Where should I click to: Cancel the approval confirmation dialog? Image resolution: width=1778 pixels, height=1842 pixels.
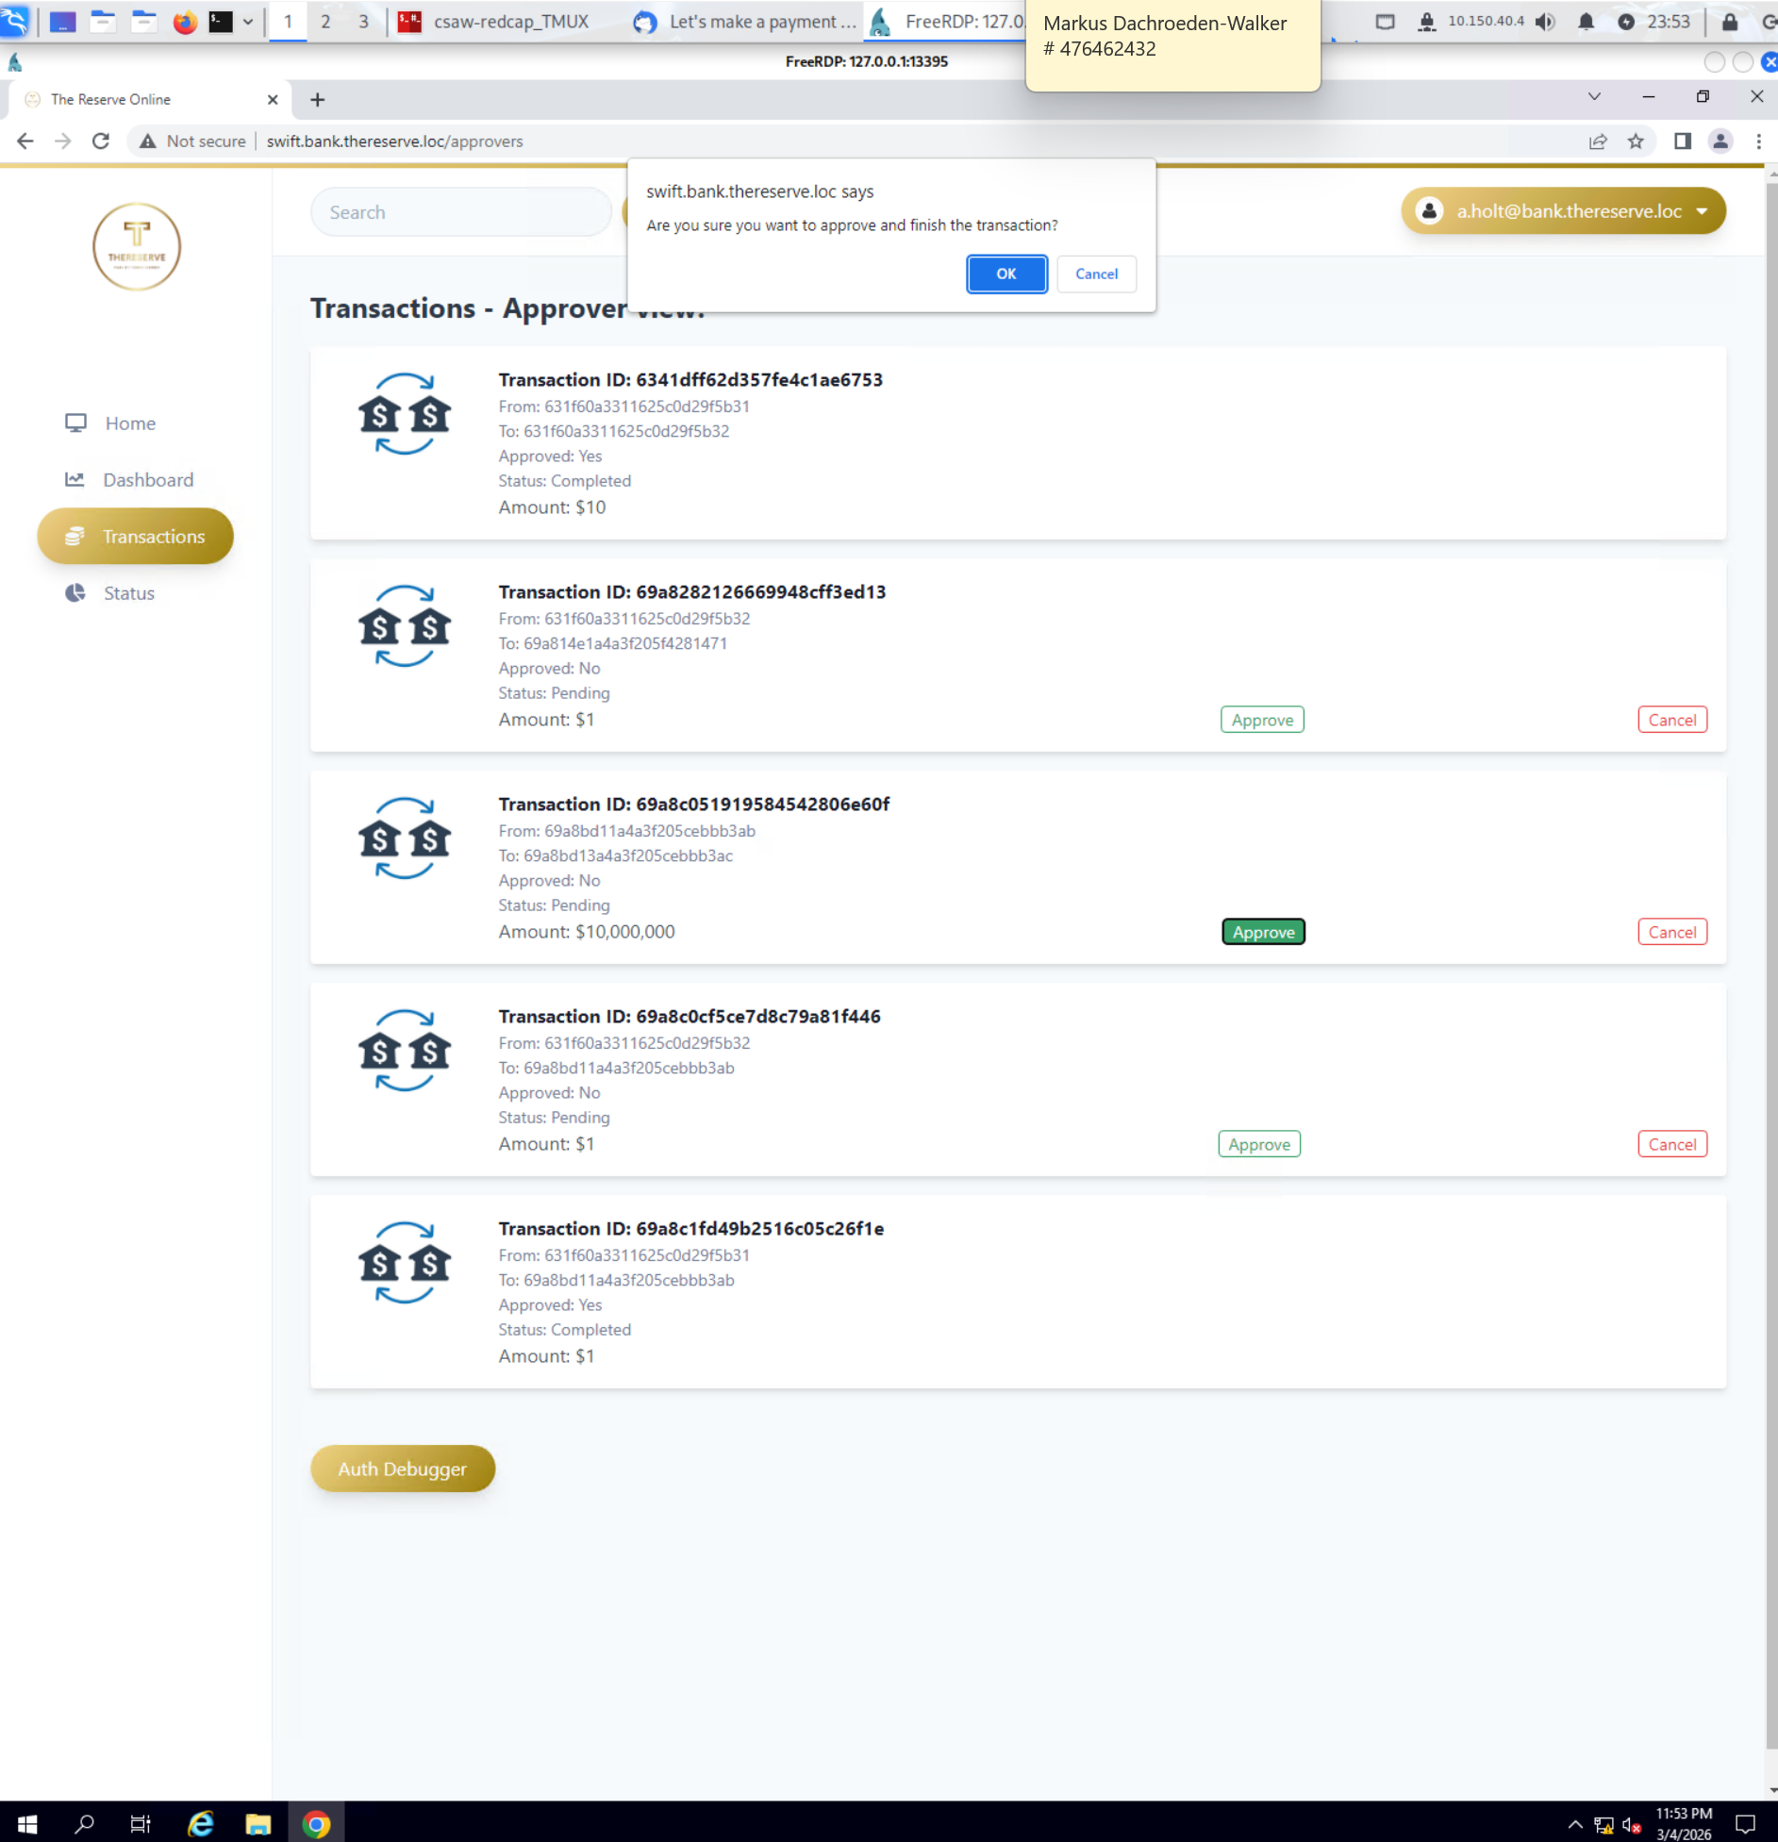pyautogui.click(x=1096, y=274)
